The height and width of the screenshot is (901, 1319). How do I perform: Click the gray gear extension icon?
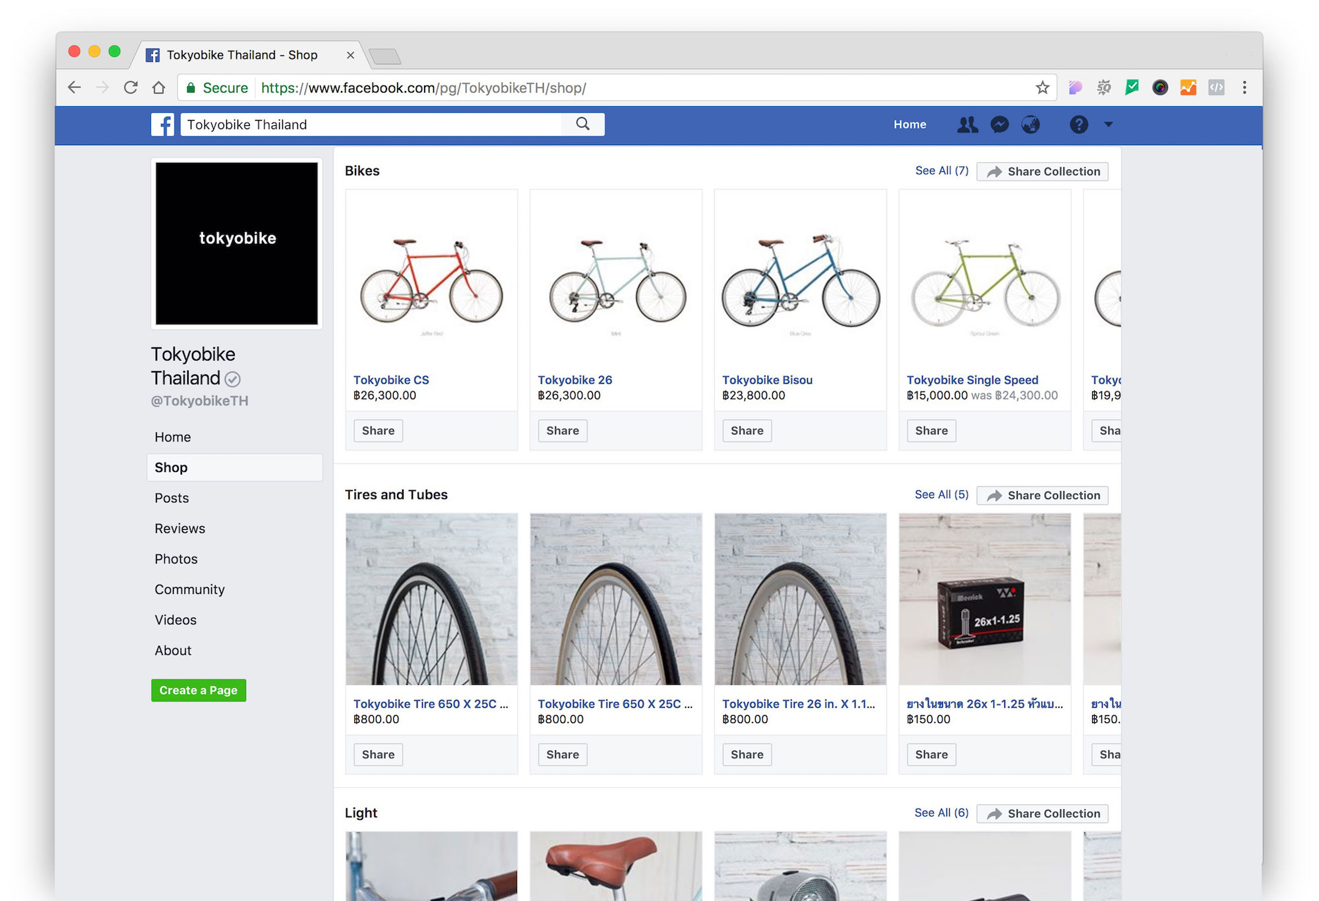(x=1104, y=88)
